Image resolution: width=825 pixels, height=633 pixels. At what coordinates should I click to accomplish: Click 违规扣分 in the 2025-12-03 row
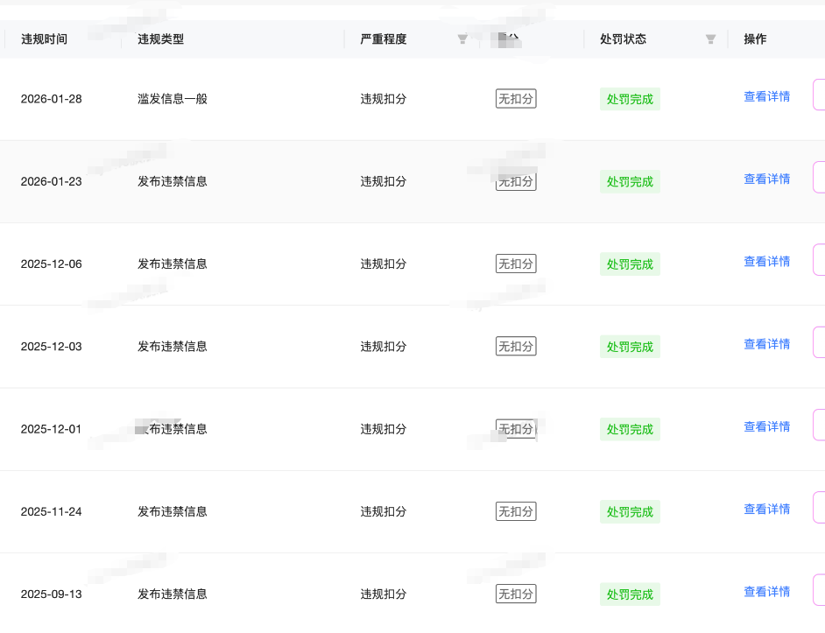coord(384,347)
